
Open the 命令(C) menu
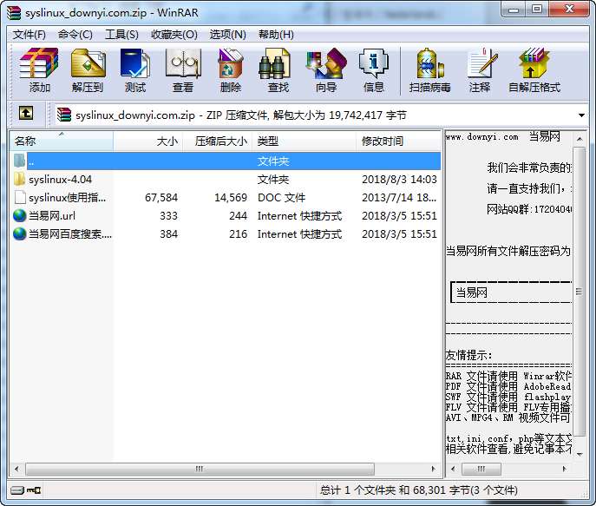point(75,35)
